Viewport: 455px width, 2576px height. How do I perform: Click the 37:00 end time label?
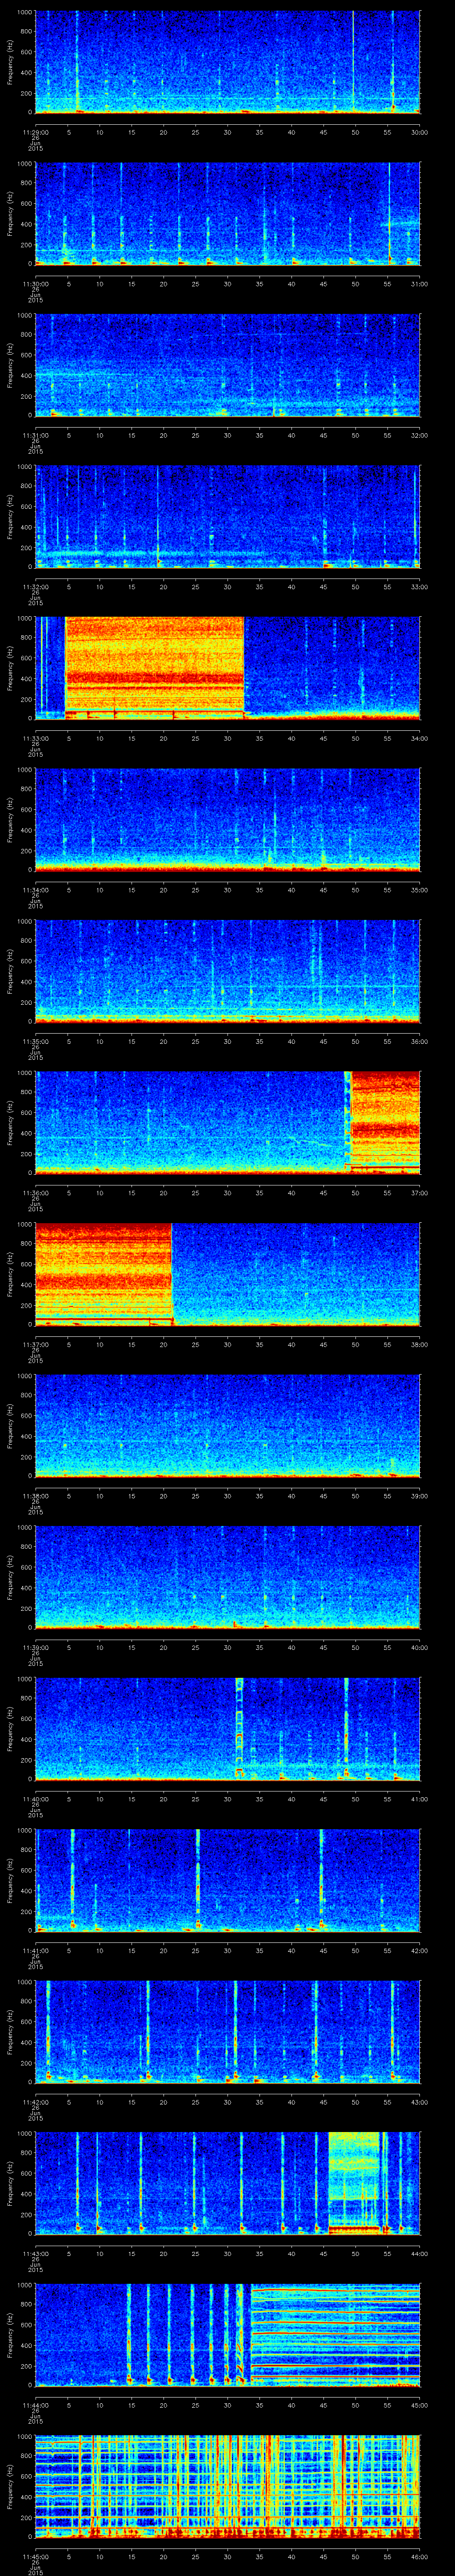tap(419, 1193)
